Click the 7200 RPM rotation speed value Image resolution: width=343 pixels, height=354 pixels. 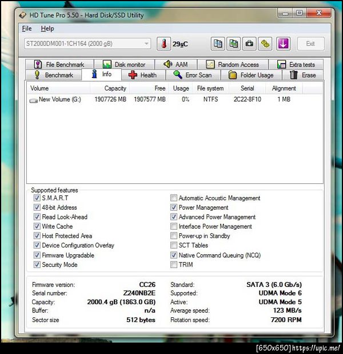coord(286,320)
